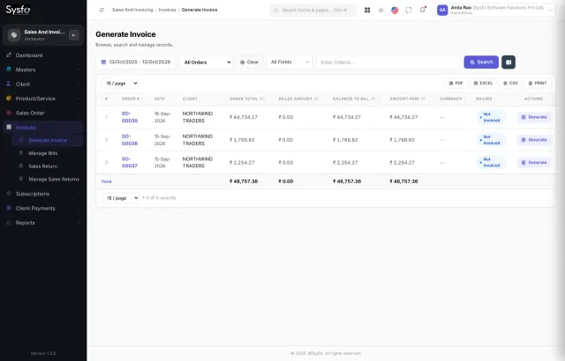Change top rows-per-page 15 / page dropdown
Screen dimensions: 565x361
(x=120, y=84)
